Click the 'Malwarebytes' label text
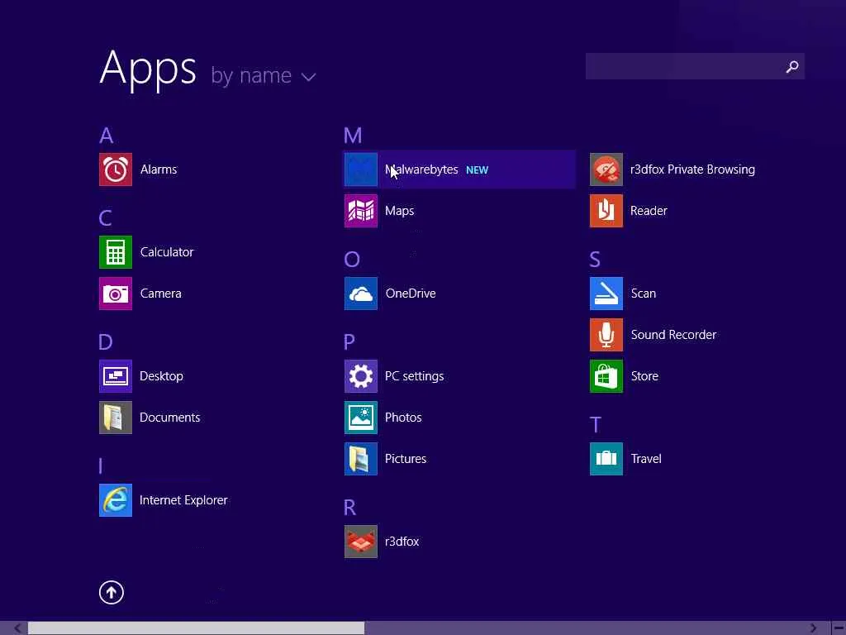Screen dimensions: 846x635 pos(421,169)
